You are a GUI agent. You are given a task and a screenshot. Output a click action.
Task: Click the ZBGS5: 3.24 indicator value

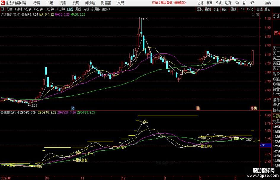[28, 113]
